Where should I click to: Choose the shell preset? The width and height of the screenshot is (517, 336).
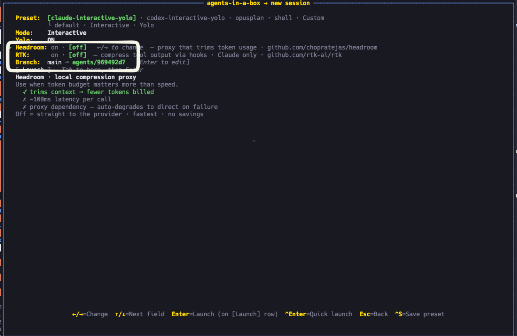(x=283, y=18)
